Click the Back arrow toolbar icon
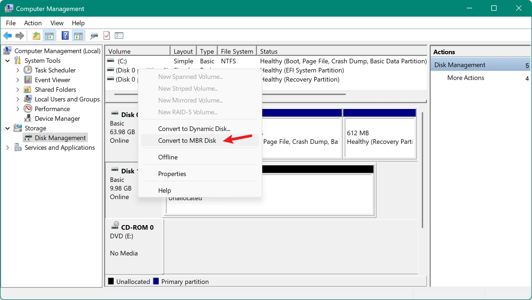Image resolution: width=532 pixels, height=300 pixels. (8, 35)
